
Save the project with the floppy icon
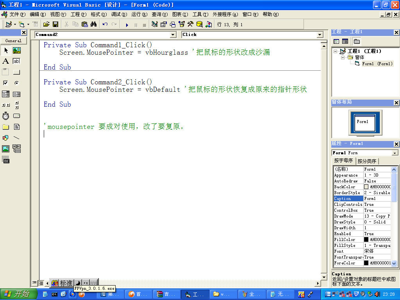pos(55,24)
